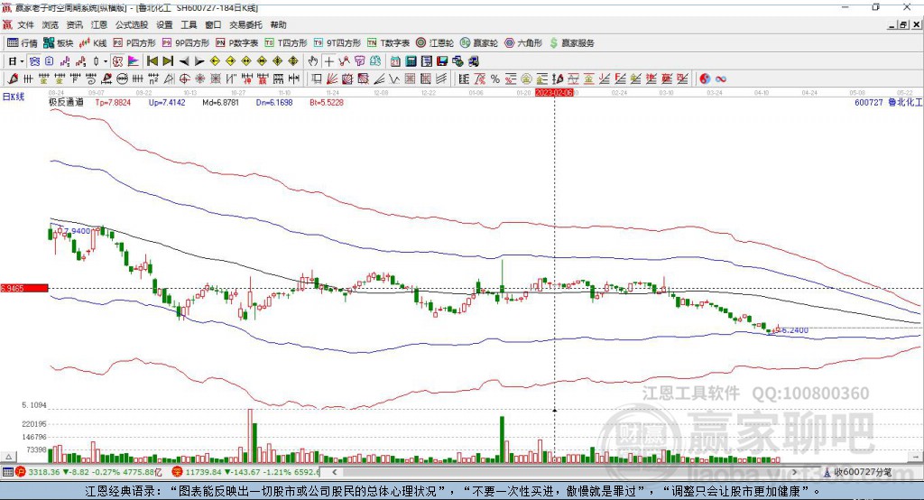Open the 工具 menu
The image size is (924, 500).
(189, 24)
